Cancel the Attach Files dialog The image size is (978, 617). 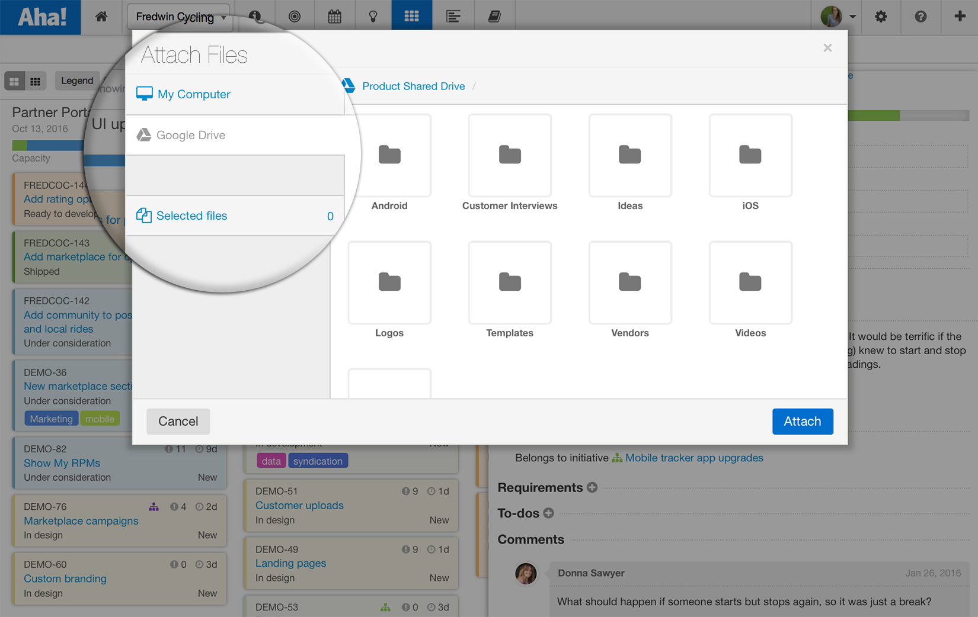click(178, 422)
